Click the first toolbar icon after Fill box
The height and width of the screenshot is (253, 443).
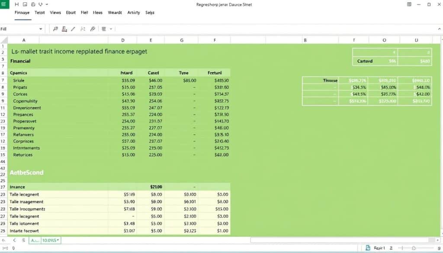[55, 29]
